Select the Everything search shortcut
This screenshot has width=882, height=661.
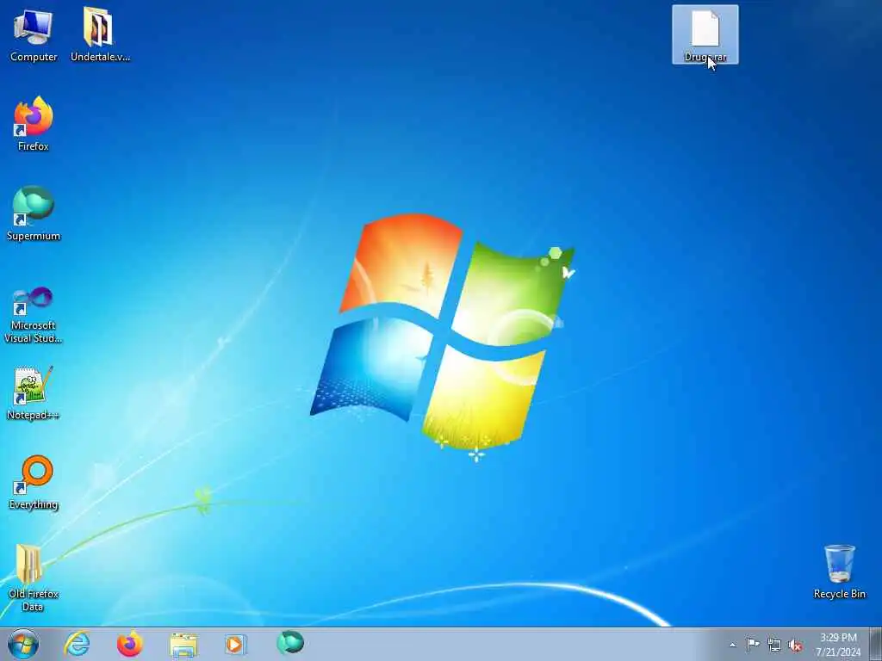pyautogui.click(x=34, y=482)
